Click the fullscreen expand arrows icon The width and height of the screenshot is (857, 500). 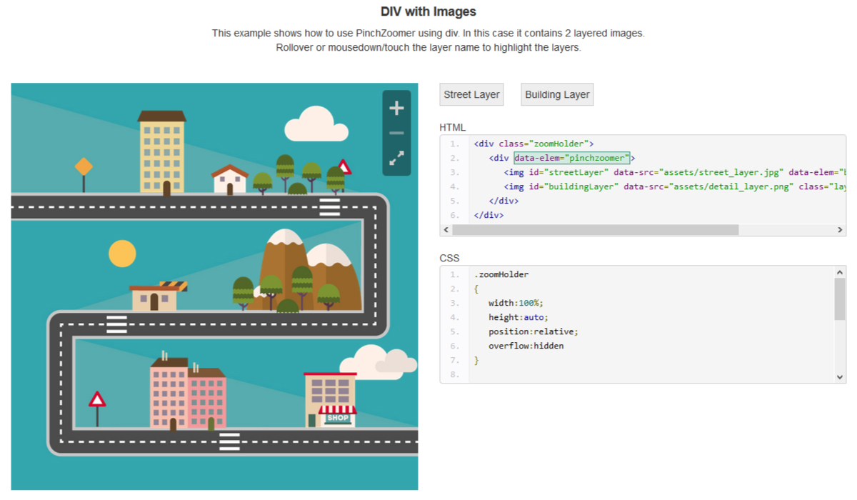(x=396, y=159)
